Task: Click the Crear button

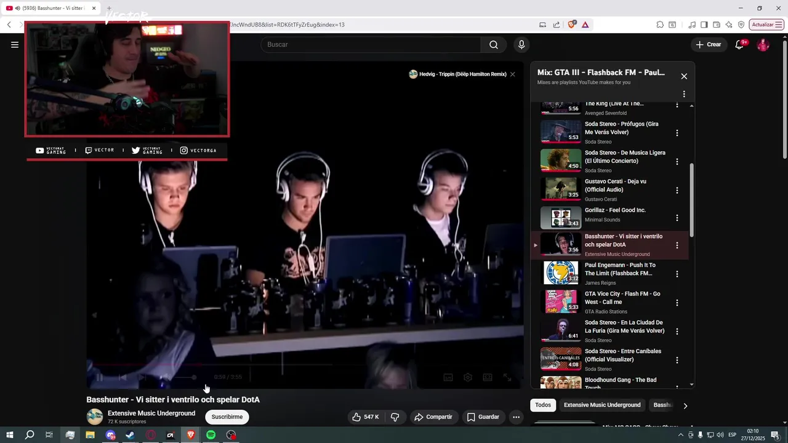Action: tap(709, 44)
